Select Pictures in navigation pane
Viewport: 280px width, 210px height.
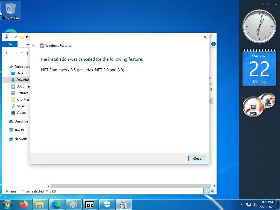pos(20,93)
